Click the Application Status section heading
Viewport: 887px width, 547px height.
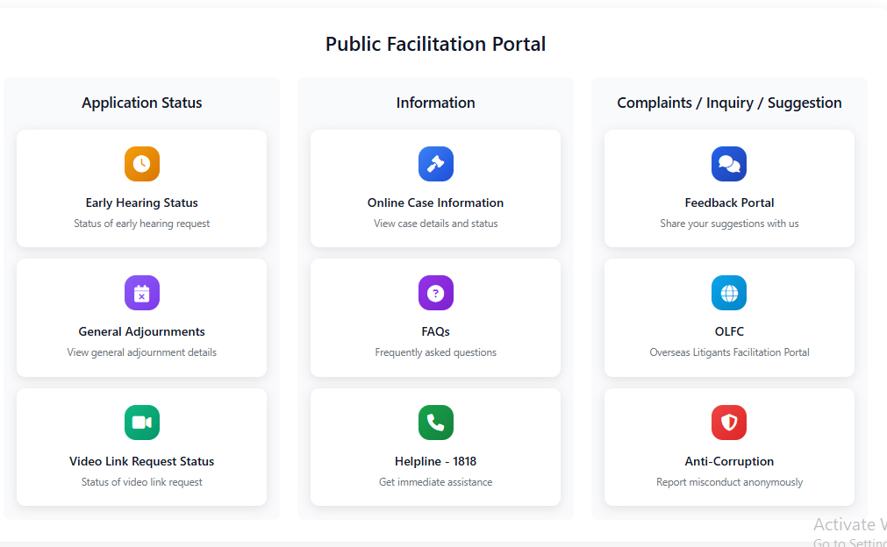coord(142,103)
